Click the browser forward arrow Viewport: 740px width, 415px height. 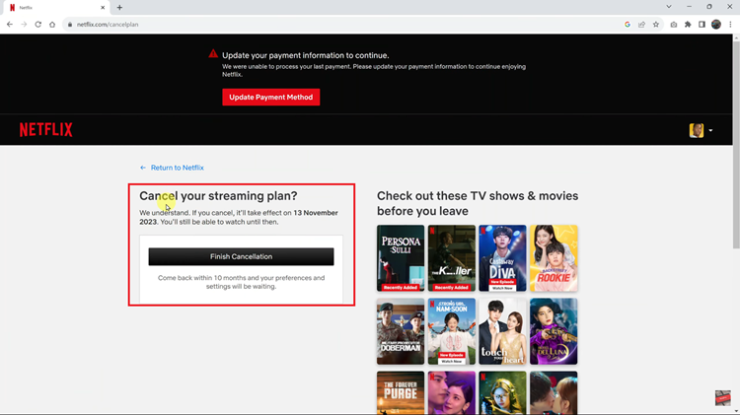coord(24,25)
